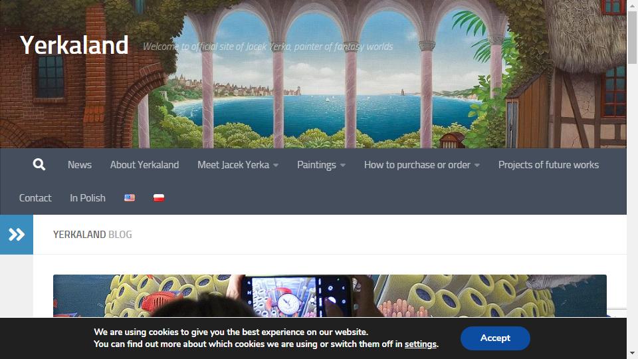Expand sidebar with the double chevron icon
638x359 pixels.
[x=17, y=235]
